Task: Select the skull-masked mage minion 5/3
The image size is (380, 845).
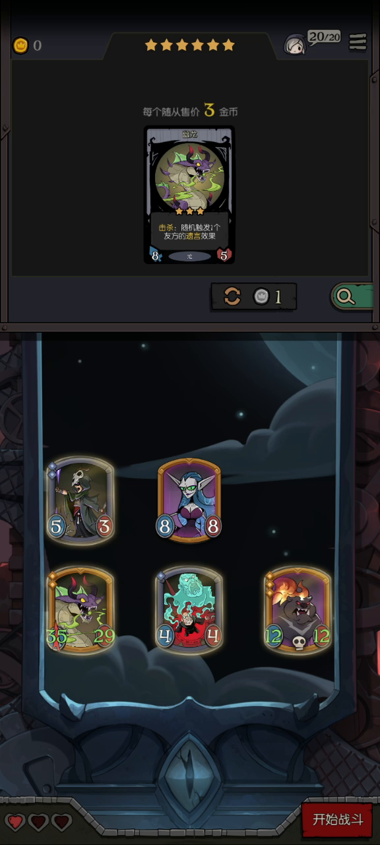Action: (x=80, y=500)
